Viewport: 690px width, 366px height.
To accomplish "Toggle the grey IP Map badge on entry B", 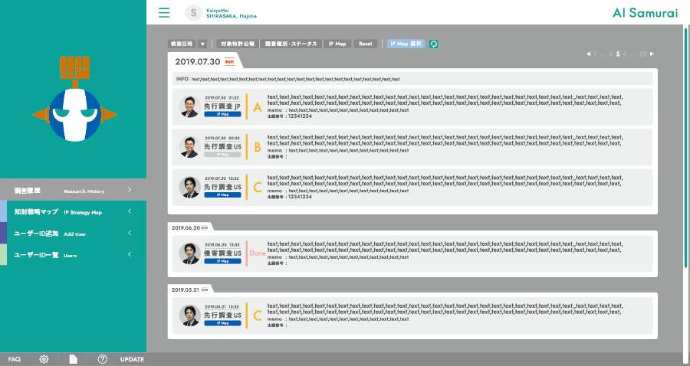I will [222, 154].
